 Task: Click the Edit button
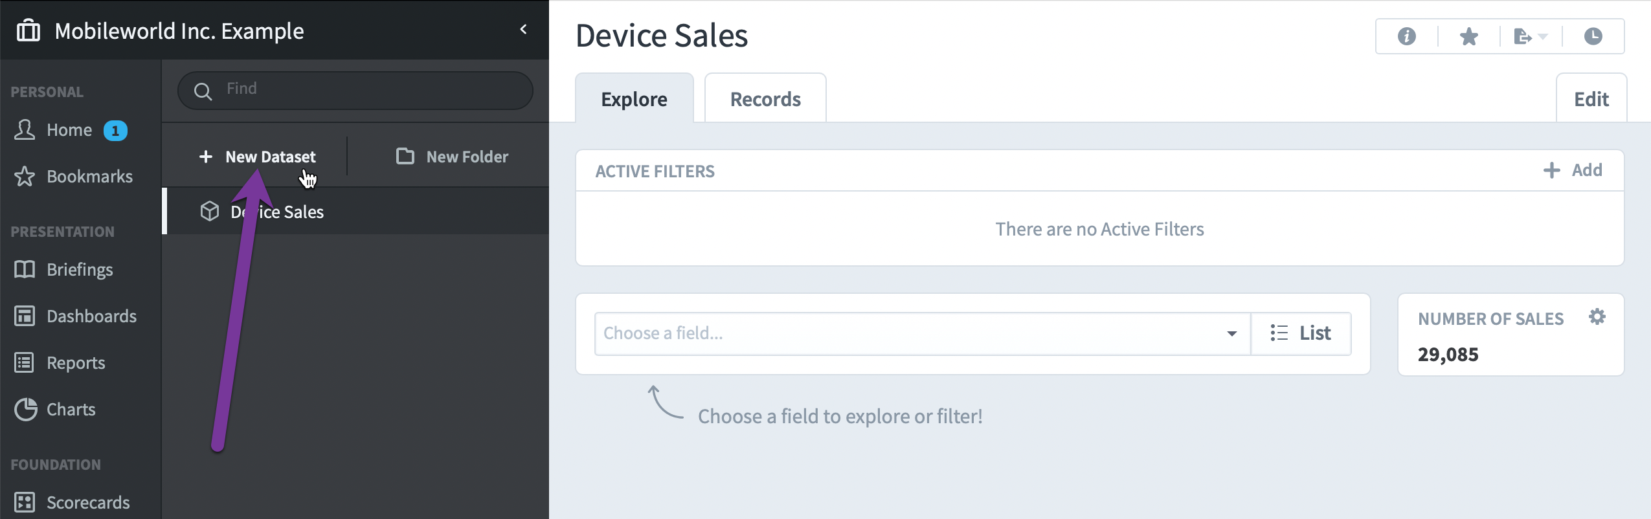point(1591,98)
